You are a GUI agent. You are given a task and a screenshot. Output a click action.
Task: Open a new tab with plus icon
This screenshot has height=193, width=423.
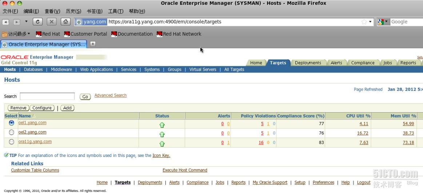pyautogui.click(x=93, y=44)
